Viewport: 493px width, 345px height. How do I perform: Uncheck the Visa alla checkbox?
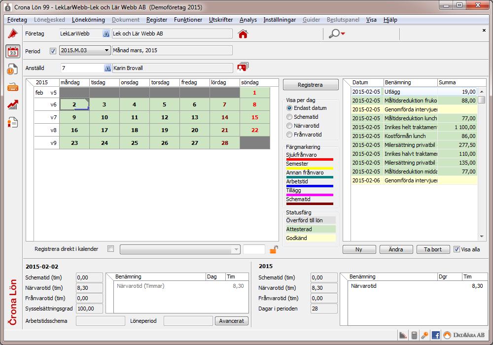click(x=457, y=249)
